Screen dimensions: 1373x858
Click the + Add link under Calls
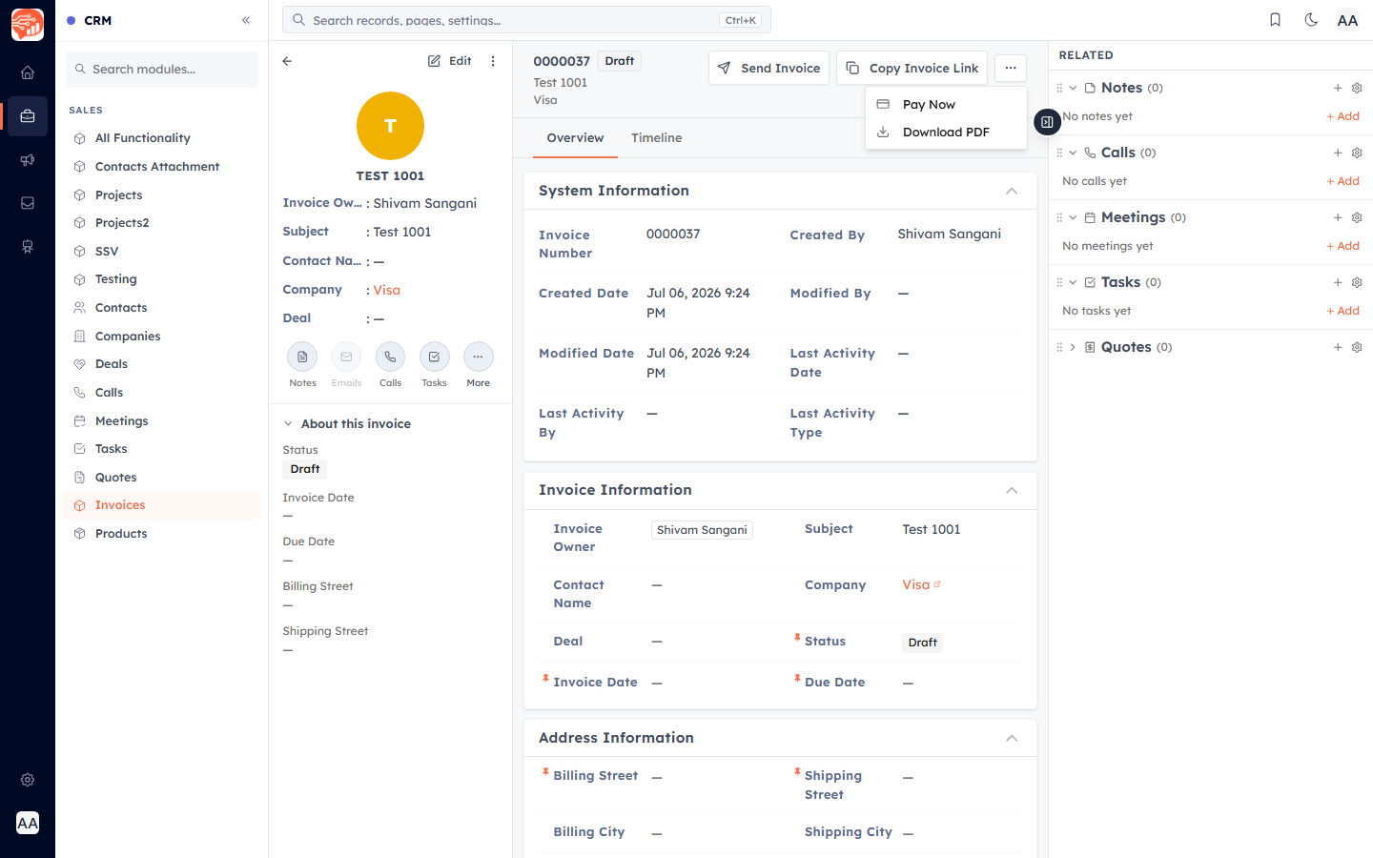[x=1342, y=181]
